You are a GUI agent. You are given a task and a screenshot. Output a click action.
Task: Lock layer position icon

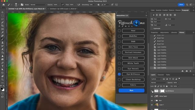161,86
